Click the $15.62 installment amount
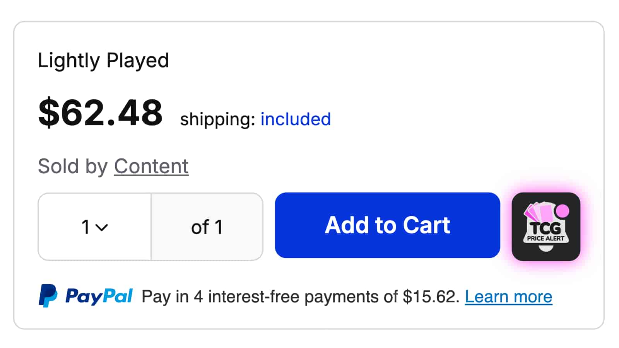Image resolution: width=619 pixels, height=348 pixels. (x=429, y=297)
